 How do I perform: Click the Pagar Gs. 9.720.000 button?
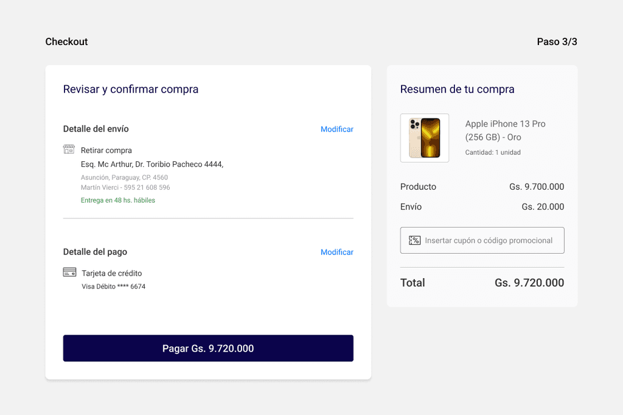tap(208, 348)
